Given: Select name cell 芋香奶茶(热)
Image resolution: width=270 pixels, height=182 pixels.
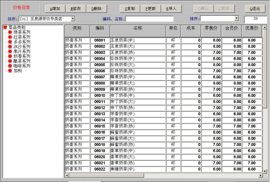Looking at the screenshot, I should point(138,126).
